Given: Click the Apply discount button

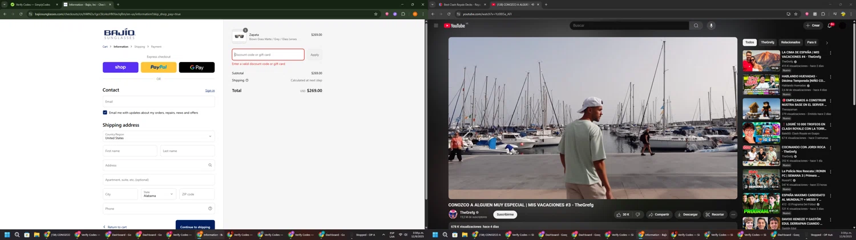Looking at the screenshot, I should 314,55.
